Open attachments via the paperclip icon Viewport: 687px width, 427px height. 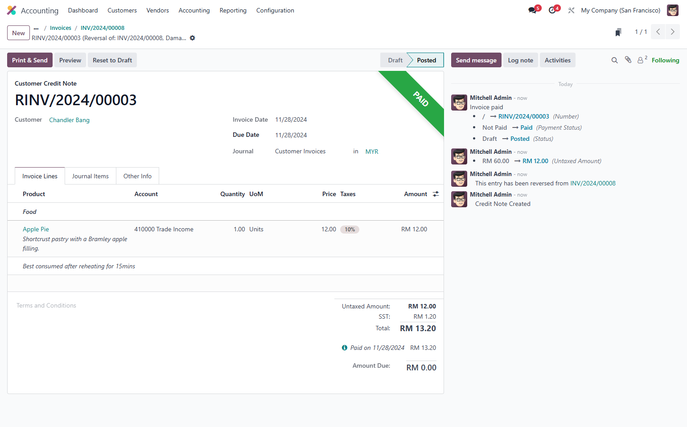point(628,60)
